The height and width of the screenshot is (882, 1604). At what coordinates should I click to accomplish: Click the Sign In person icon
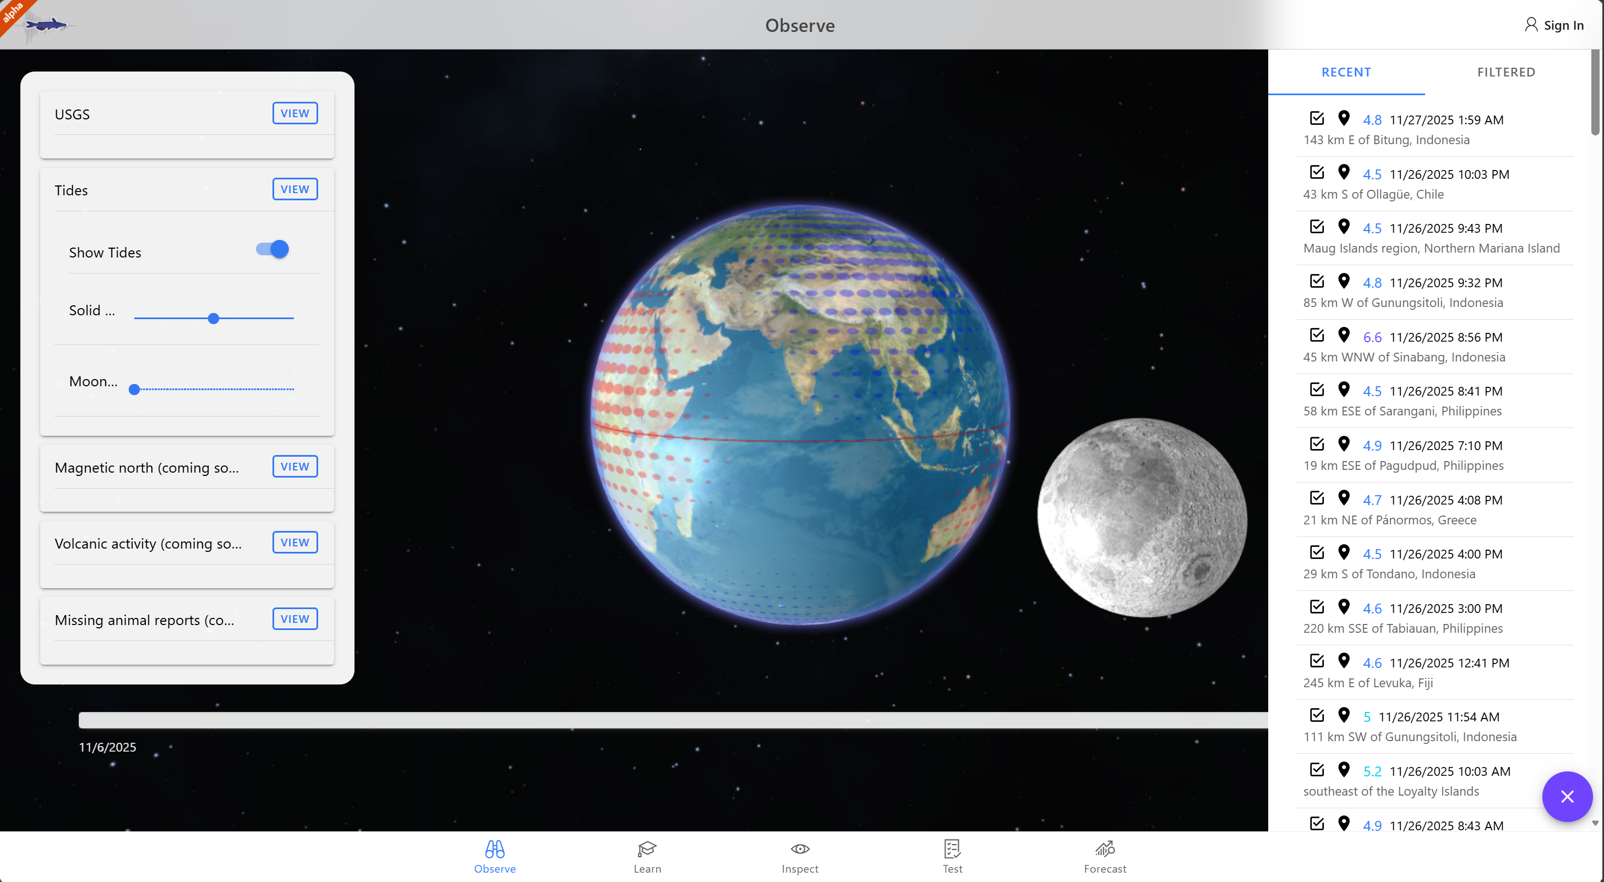coord(1532,24)
